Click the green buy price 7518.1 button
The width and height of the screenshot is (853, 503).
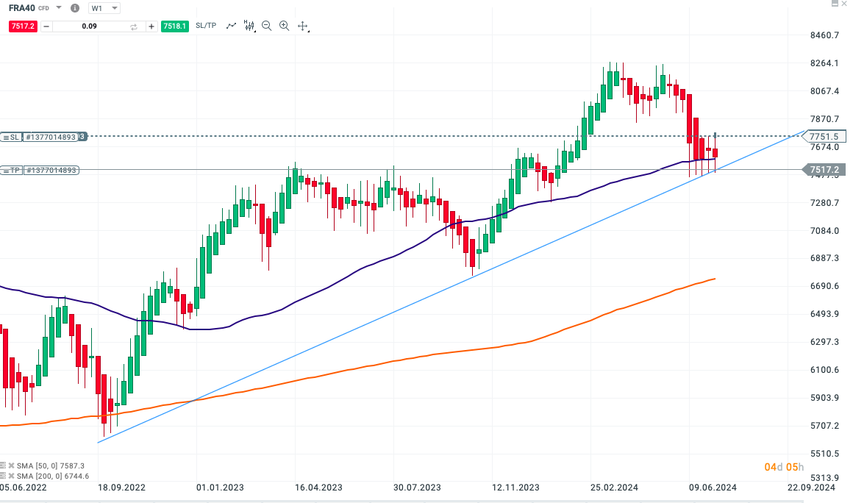(x=175, y=26)
